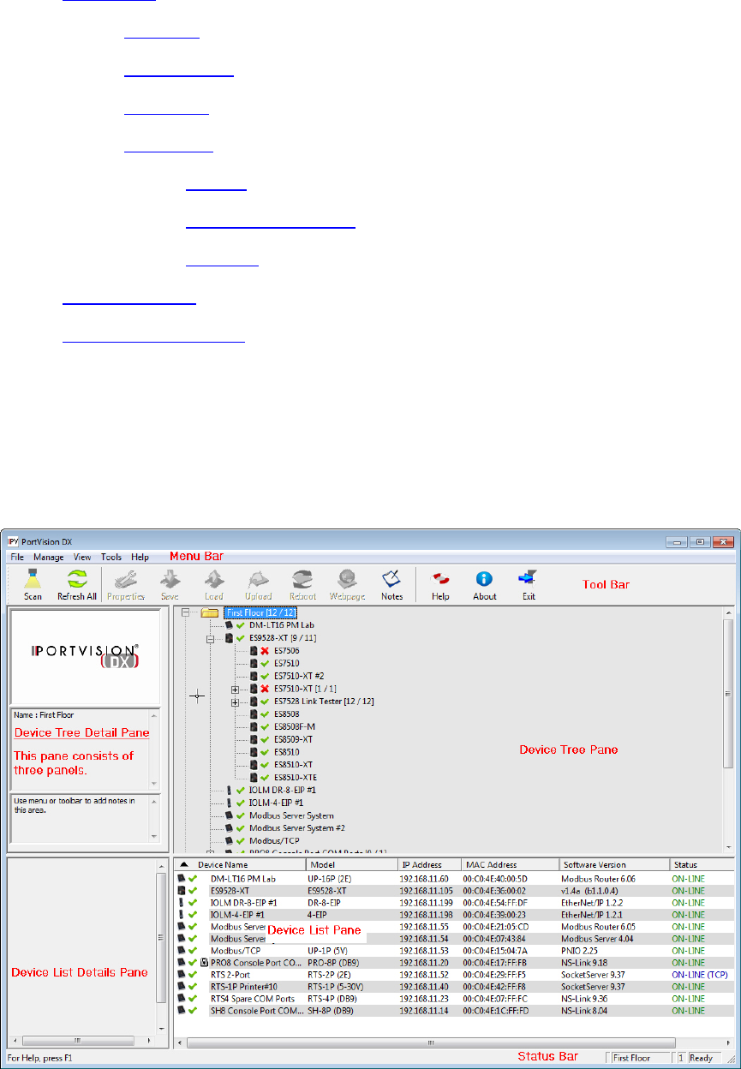Open the Webpage toolbar icon
This screenshot has height=1069, width=741.
(347, 583)
